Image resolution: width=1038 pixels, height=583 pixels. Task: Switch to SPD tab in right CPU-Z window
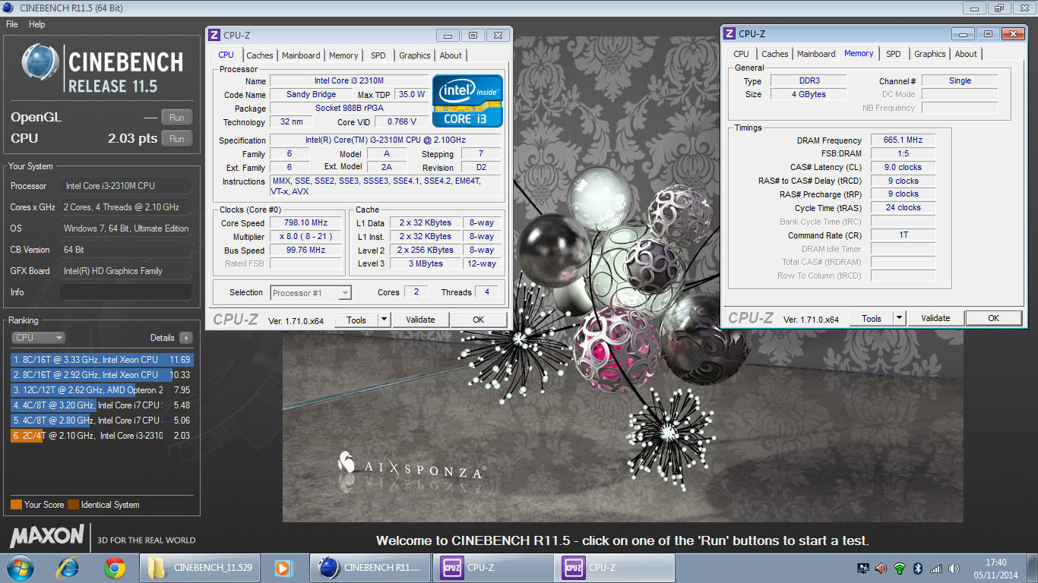(x=894, y=54)
